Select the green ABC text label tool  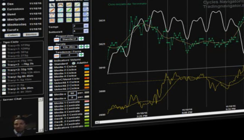69,15
